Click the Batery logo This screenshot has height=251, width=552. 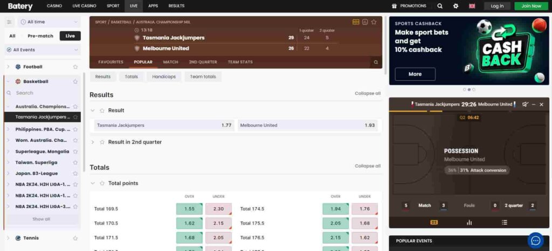pos(20,6)
